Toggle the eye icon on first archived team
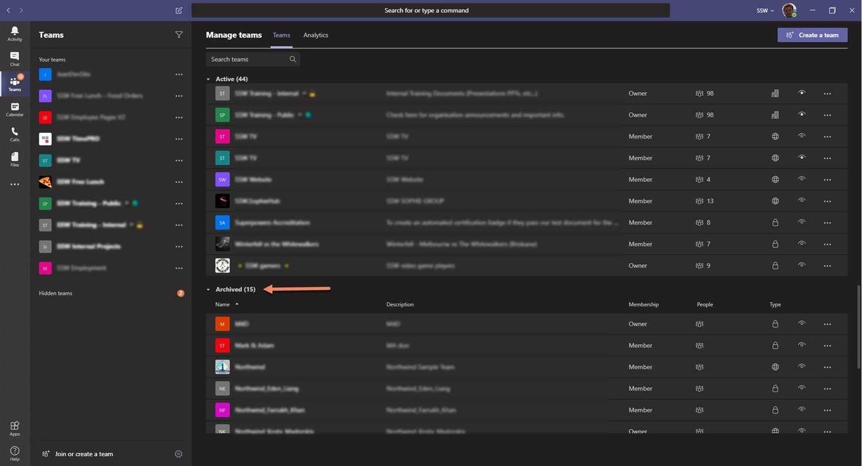 click(802, 323)
